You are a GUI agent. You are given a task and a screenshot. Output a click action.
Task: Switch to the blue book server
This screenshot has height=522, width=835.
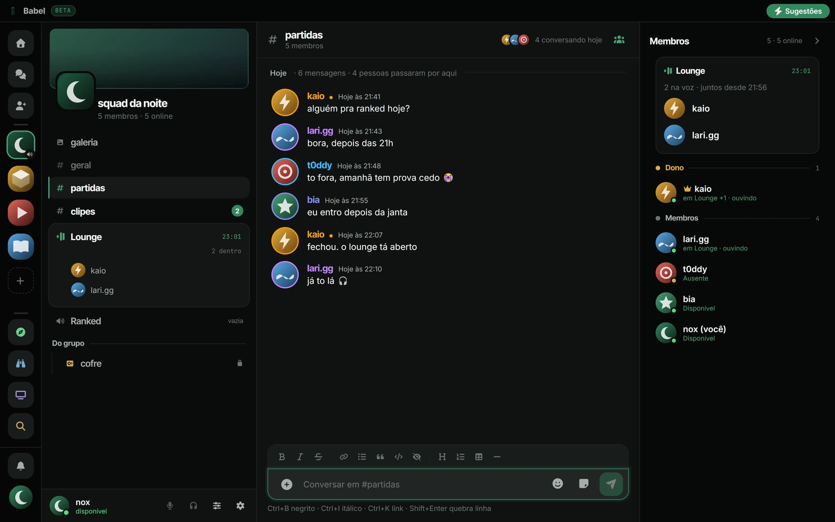tap(21, 247)
